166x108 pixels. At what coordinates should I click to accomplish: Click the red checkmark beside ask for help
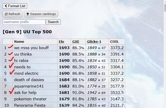pos(11,92)
